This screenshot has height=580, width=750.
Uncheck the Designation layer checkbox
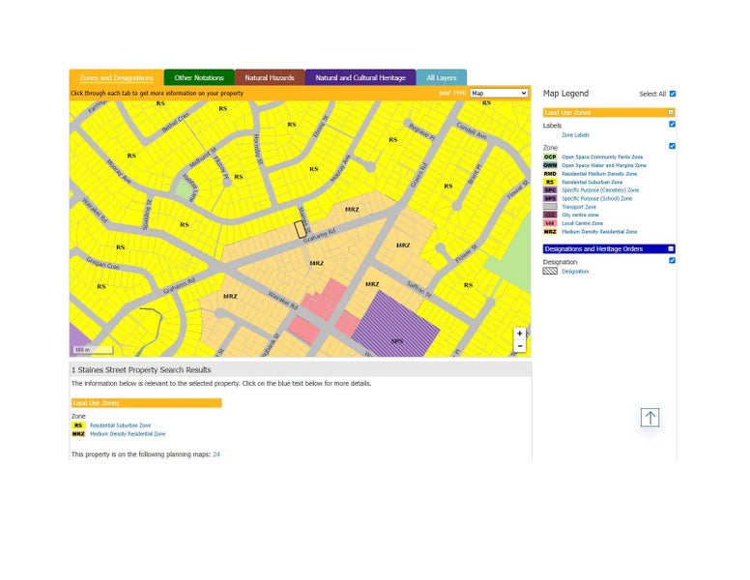tap(672, 260)
